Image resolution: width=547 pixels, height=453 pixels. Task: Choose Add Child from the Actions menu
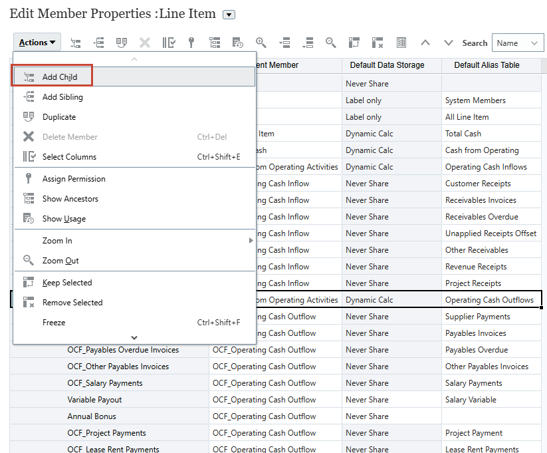pyautogui.click(x=134, y=77)
